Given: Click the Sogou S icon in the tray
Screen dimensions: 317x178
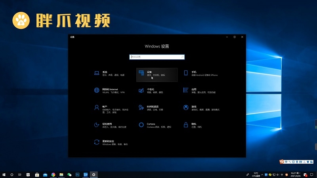Looking at the screenshot, I should [x=286, y=175].
